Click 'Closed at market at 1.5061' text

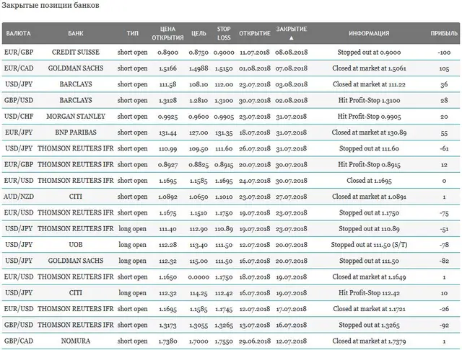[369, 68]
